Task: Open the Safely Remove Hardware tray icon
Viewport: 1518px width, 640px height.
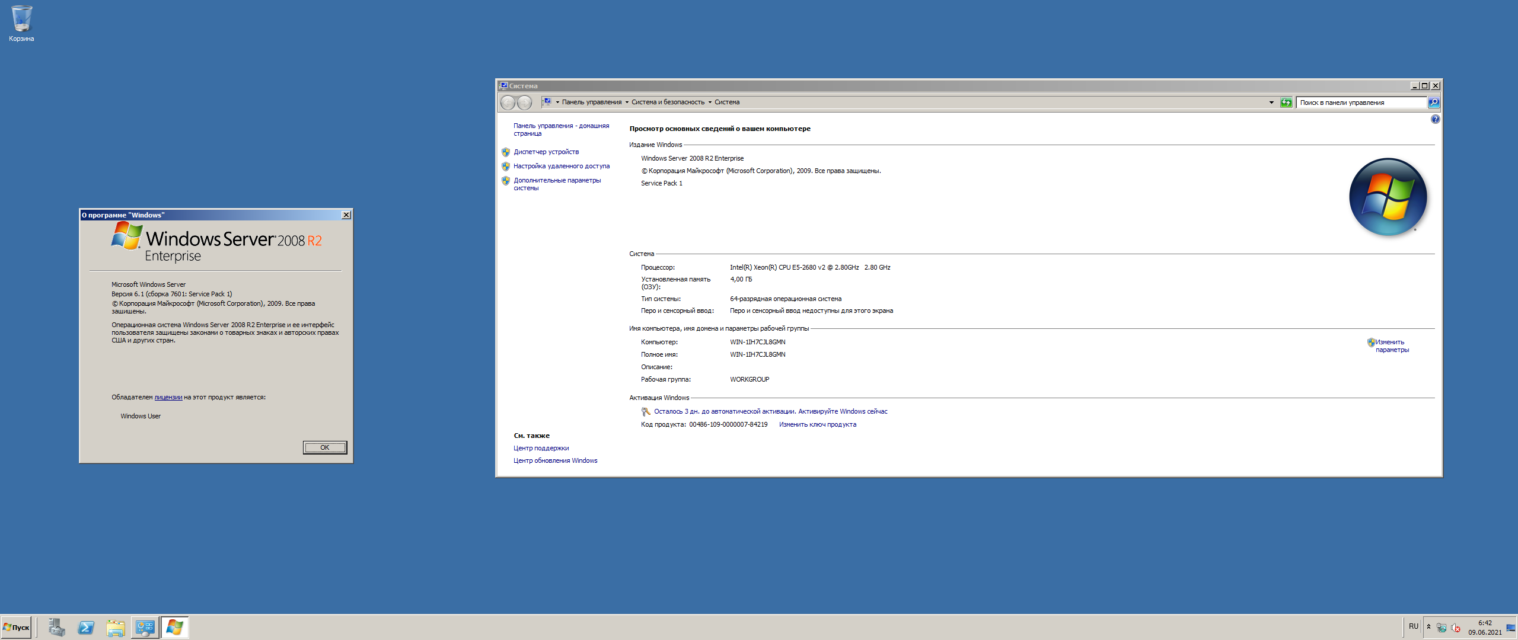Action: pos(1442,628)
